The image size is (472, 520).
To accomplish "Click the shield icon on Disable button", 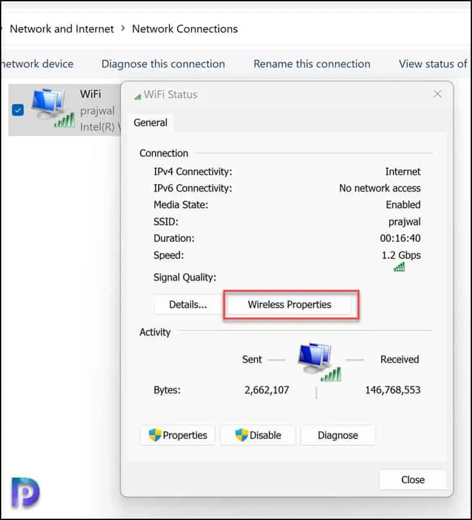I will [x=242, y=435].
